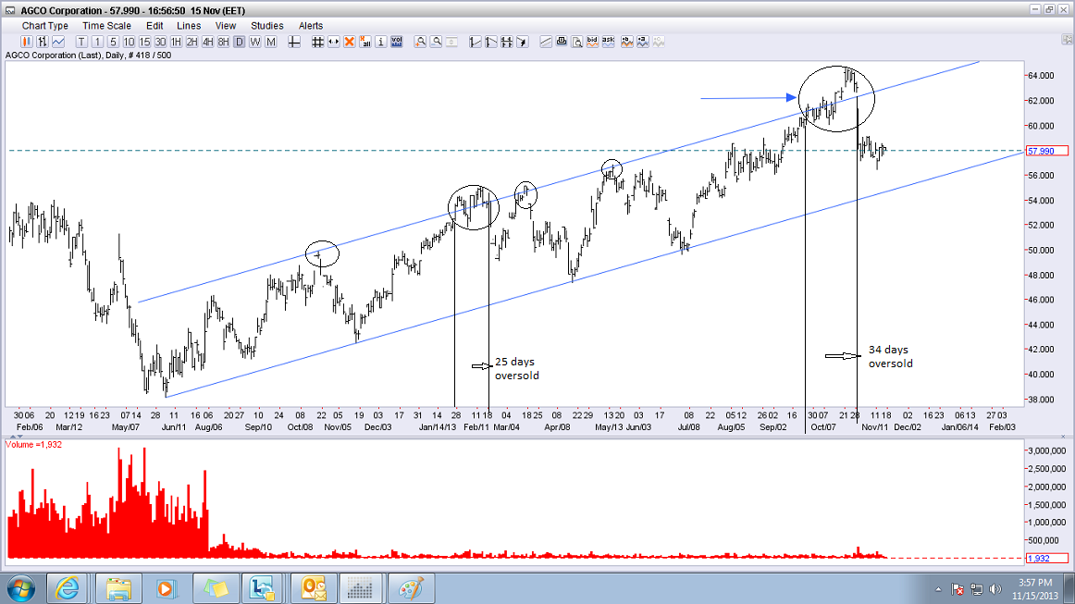Image resolution: width=1075 pixels, height=604 pixels.
Task: Show the bid line icon
Action: click(x=592, y=42)
